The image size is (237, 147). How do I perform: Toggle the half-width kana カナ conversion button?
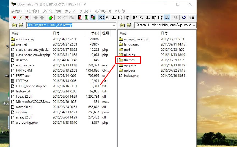pyautogui.click(x=175, y=18)
